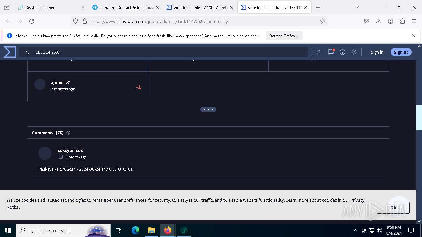This screenshot has height=237, width=422.
Task: Reload the page with browser refresh
Action: [x=32, y=21]
